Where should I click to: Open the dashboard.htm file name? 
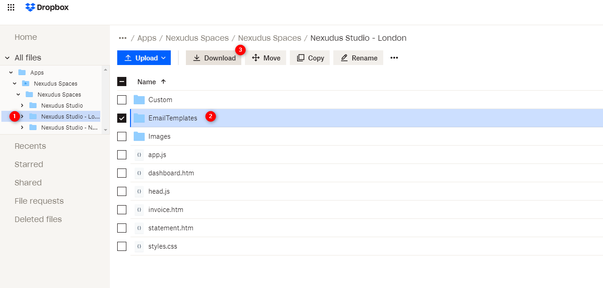pyautogui.click(x=171, y=173)
